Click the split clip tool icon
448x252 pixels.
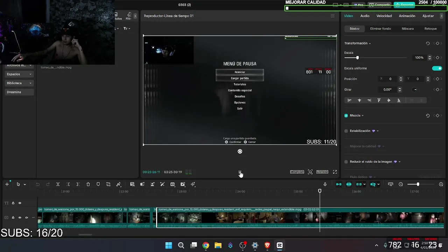point(58,184)
